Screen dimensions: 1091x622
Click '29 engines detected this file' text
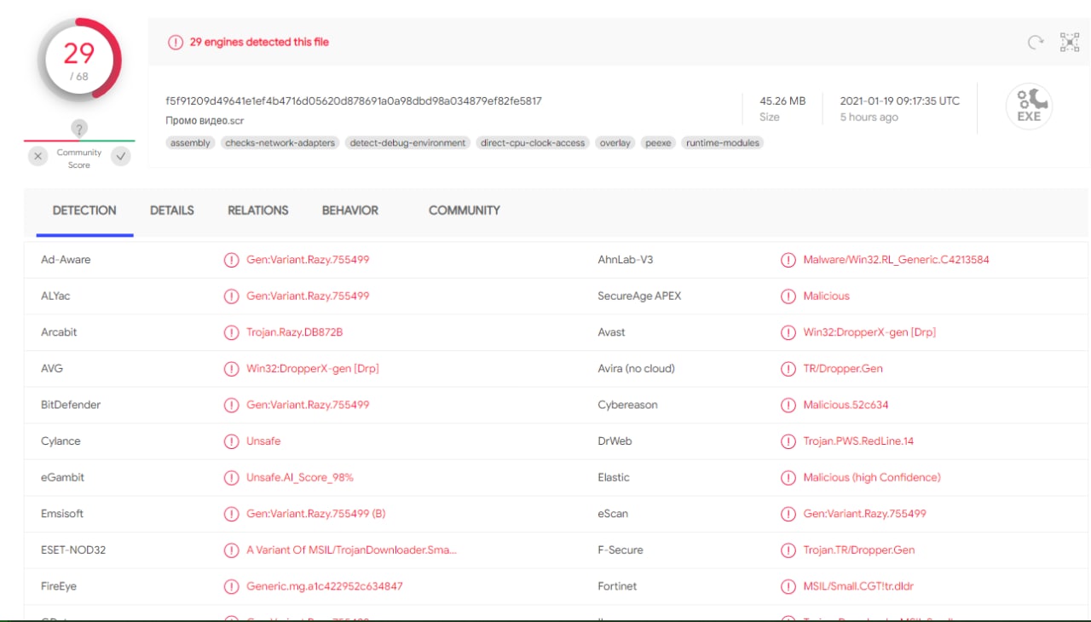pos(259,42)
